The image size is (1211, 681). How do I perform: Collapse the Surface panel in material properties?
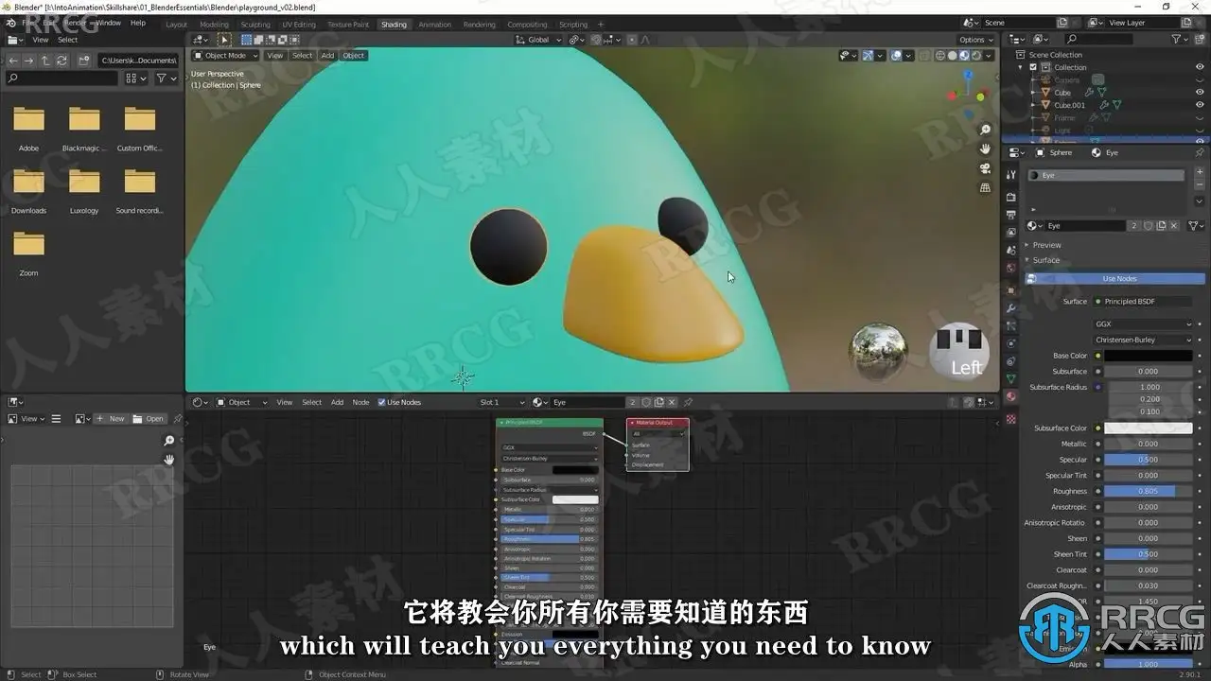(x=1045, y=260)
